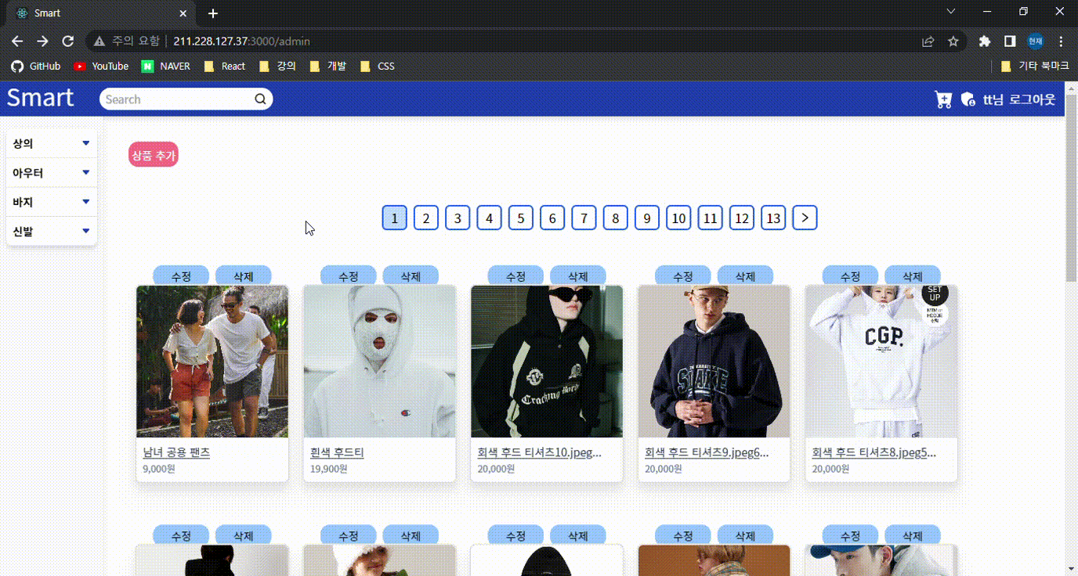
Task: Open the CSS bookmark folder
Action: (x=378, y=67)
